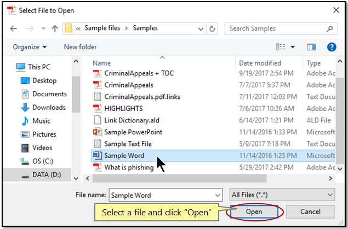This screenshot has height=229, width=348.
Task: Select Downloads in the navigation pane
Action: coord(49,108)
